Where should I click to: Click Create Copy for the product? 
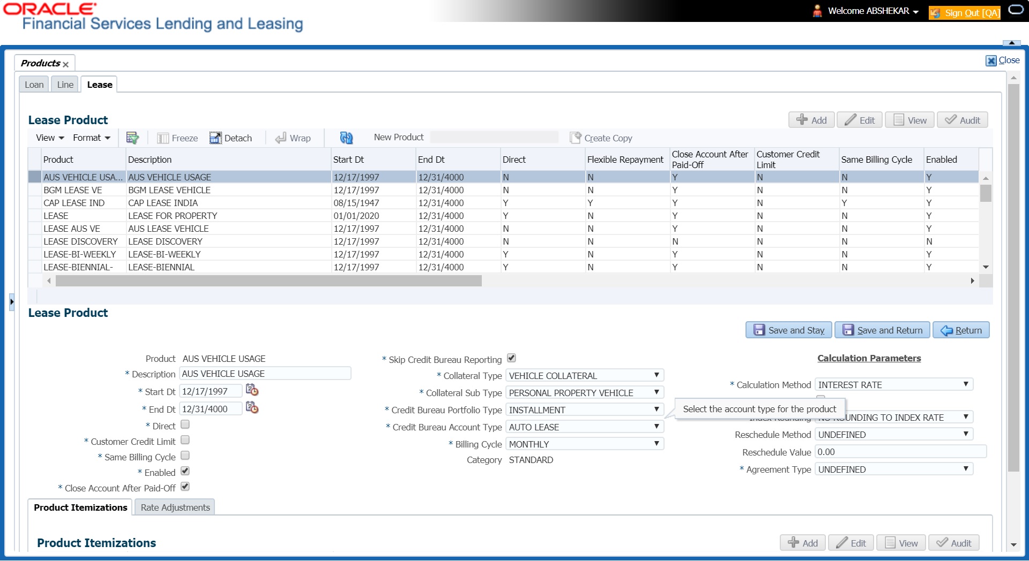(x=601, y=138)
